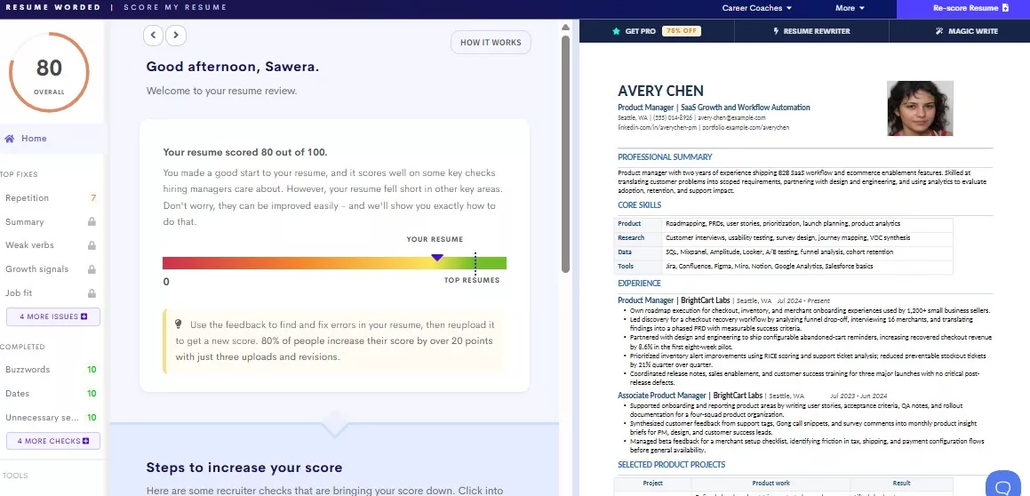Click 'Associate Product Manager' job title
Screen dimensions: 1030x496
tap(662, 396)
